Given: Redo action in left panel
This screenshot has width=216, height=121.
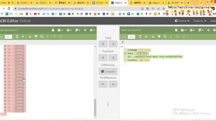Looking at the screenshot, I should pyautogui.click(x=61, y=37).
